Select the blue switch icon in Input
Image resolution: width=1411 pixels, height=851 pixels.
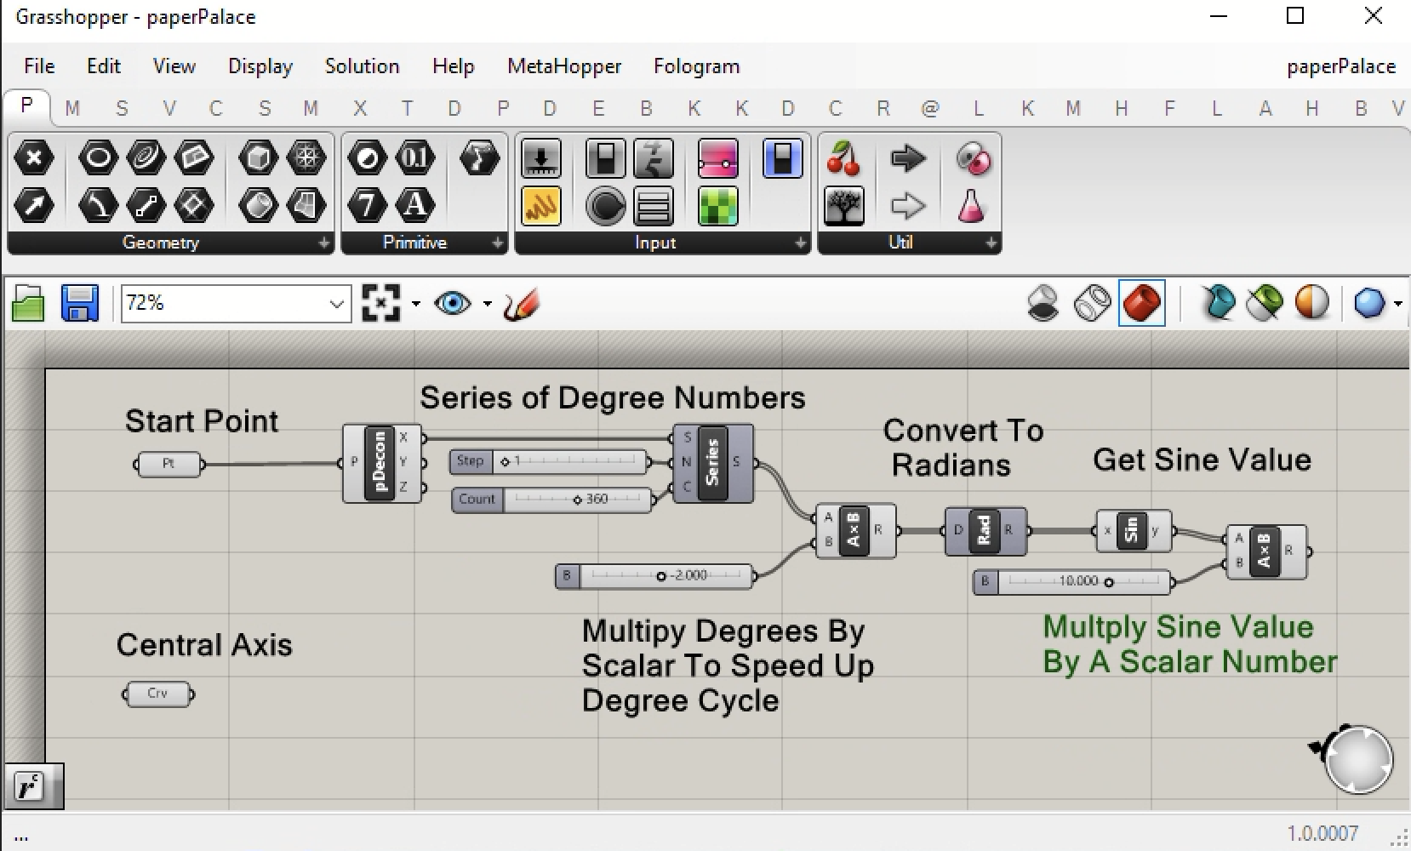783,158
